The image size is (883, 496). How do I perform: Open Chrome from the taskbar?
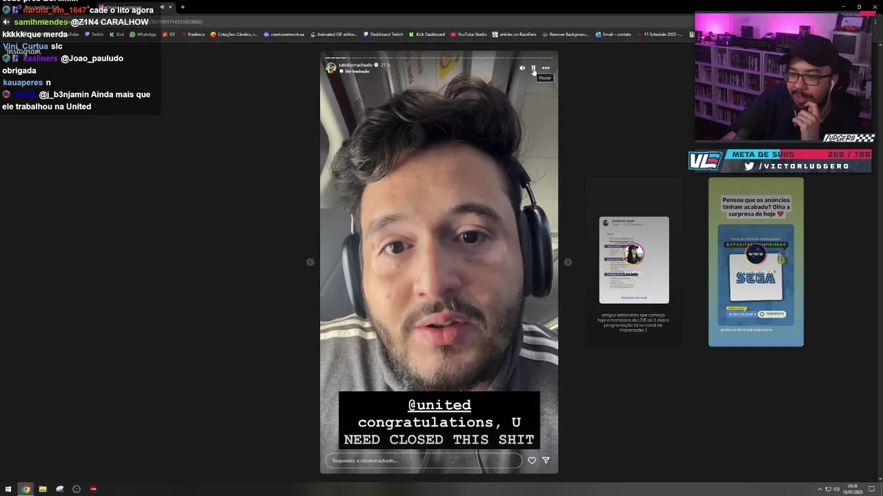26,489
